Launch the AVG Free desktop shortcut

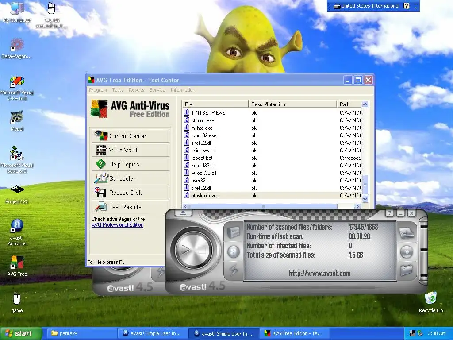tap(17, 266)
